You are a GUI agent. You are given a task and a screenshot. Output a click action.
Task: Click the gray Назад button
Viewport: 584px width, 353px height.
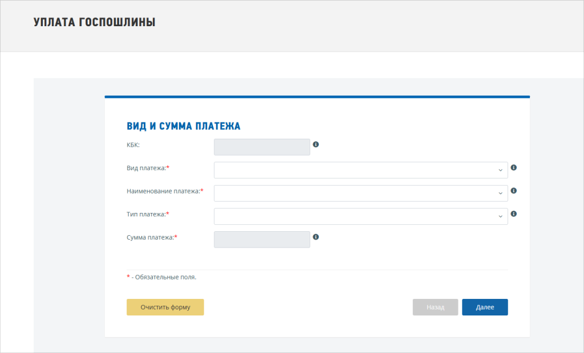(x=435, y=307)
